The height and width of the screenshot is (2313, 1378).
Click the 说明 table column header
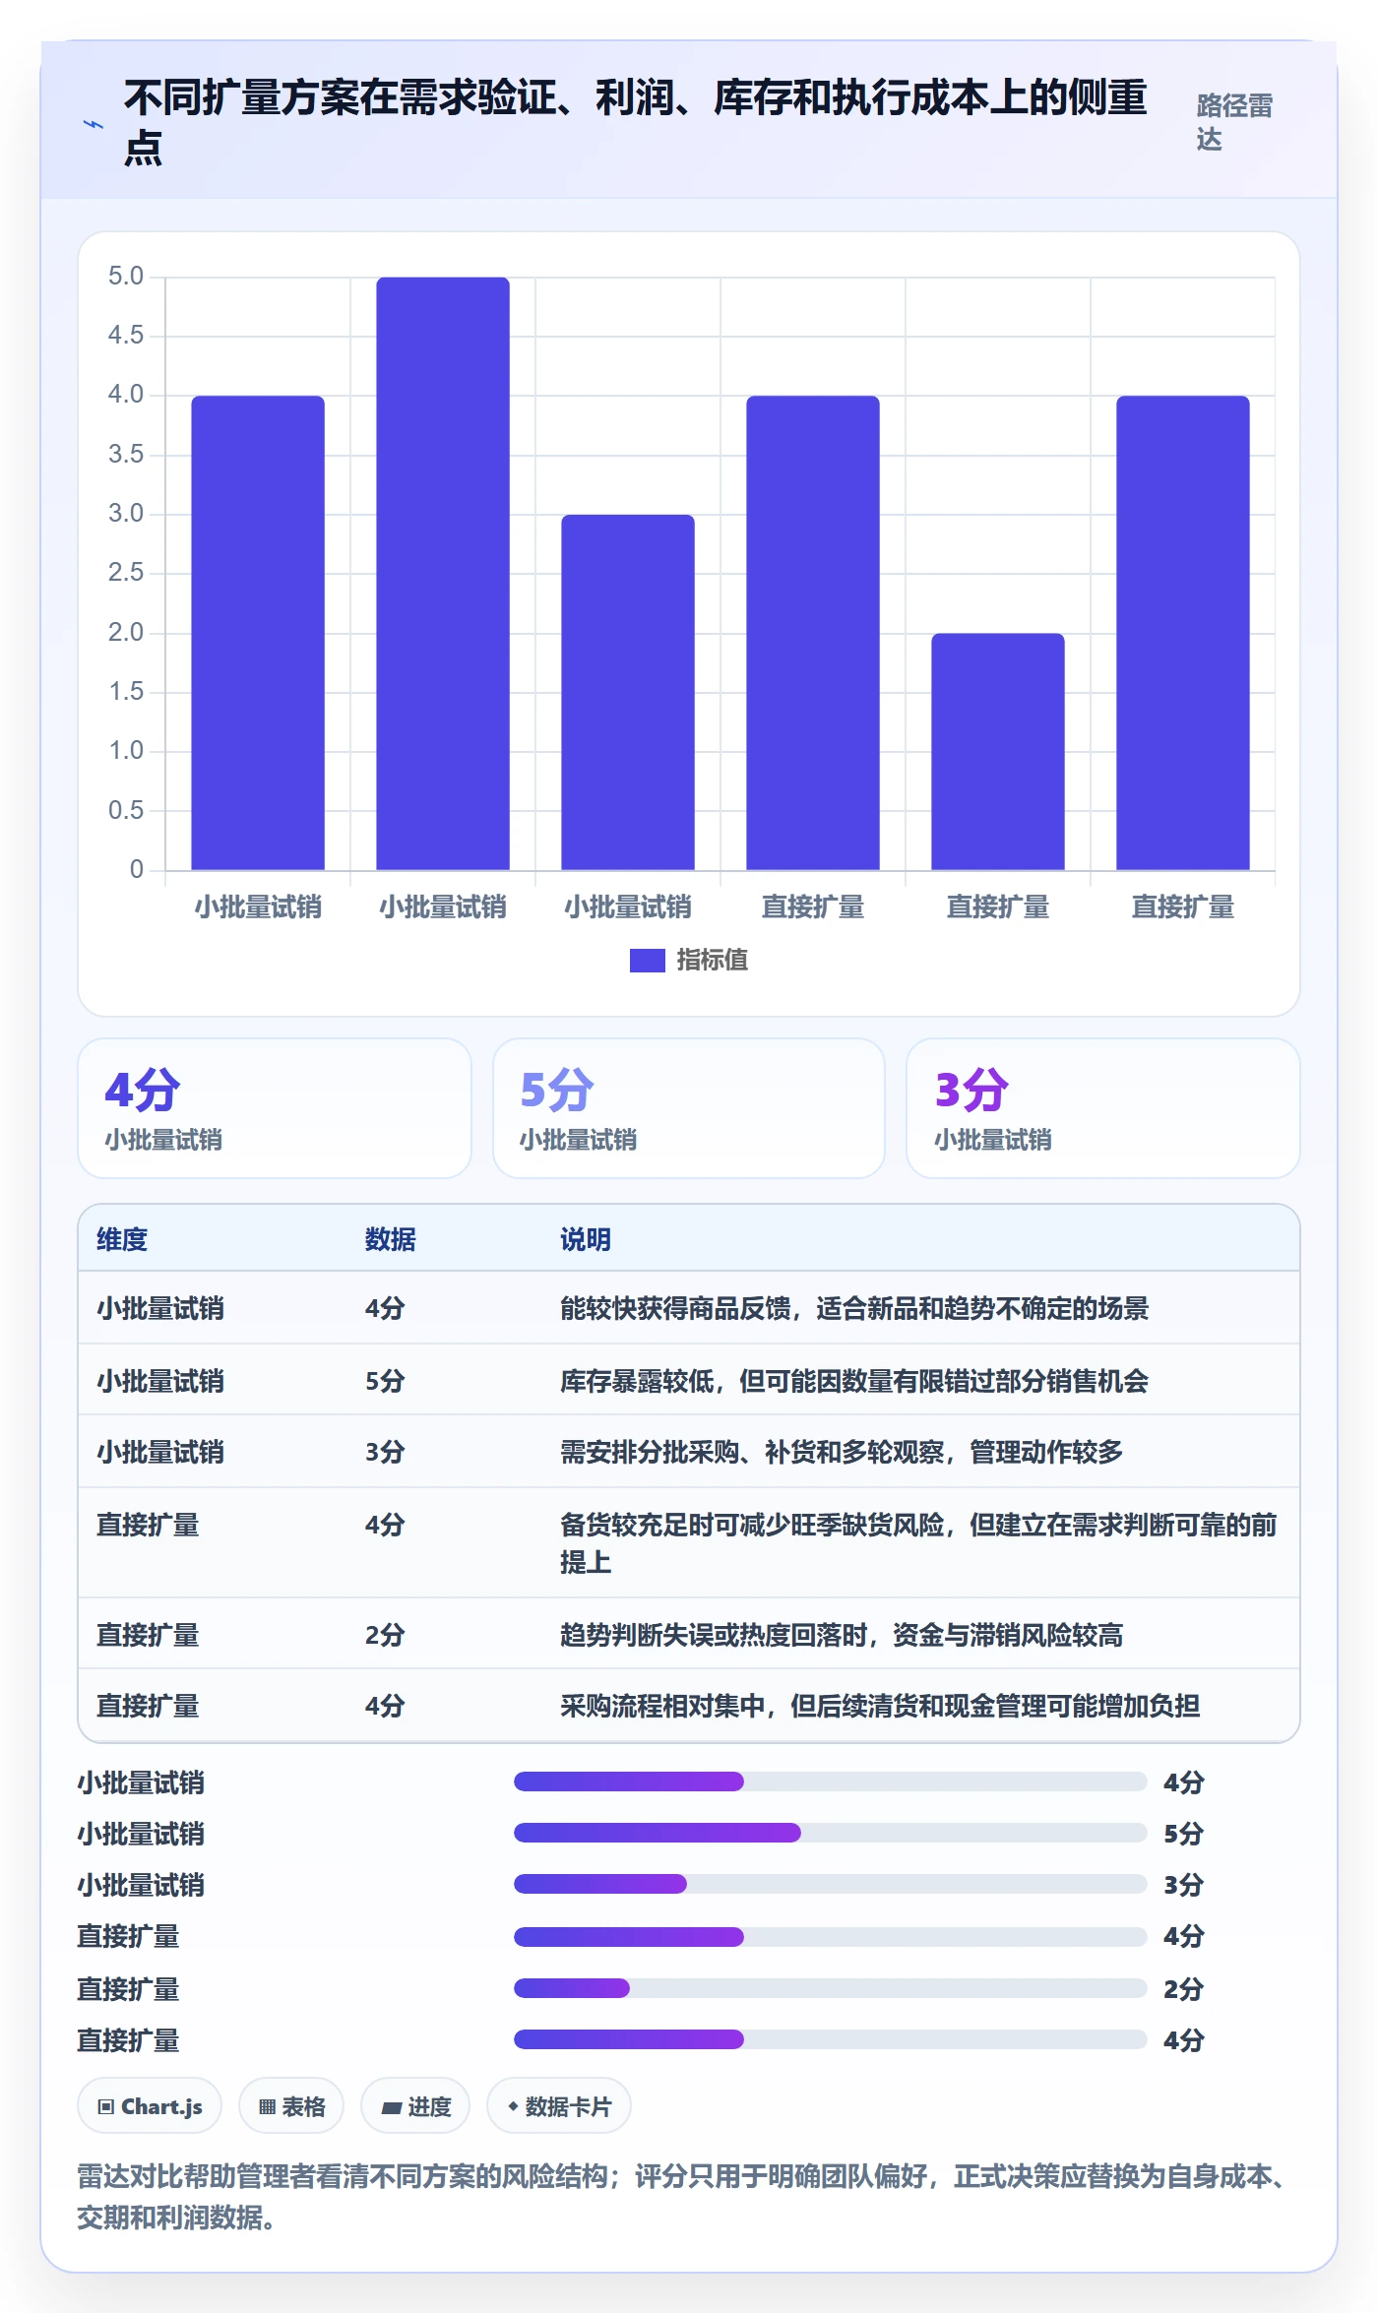[586, 1239]
